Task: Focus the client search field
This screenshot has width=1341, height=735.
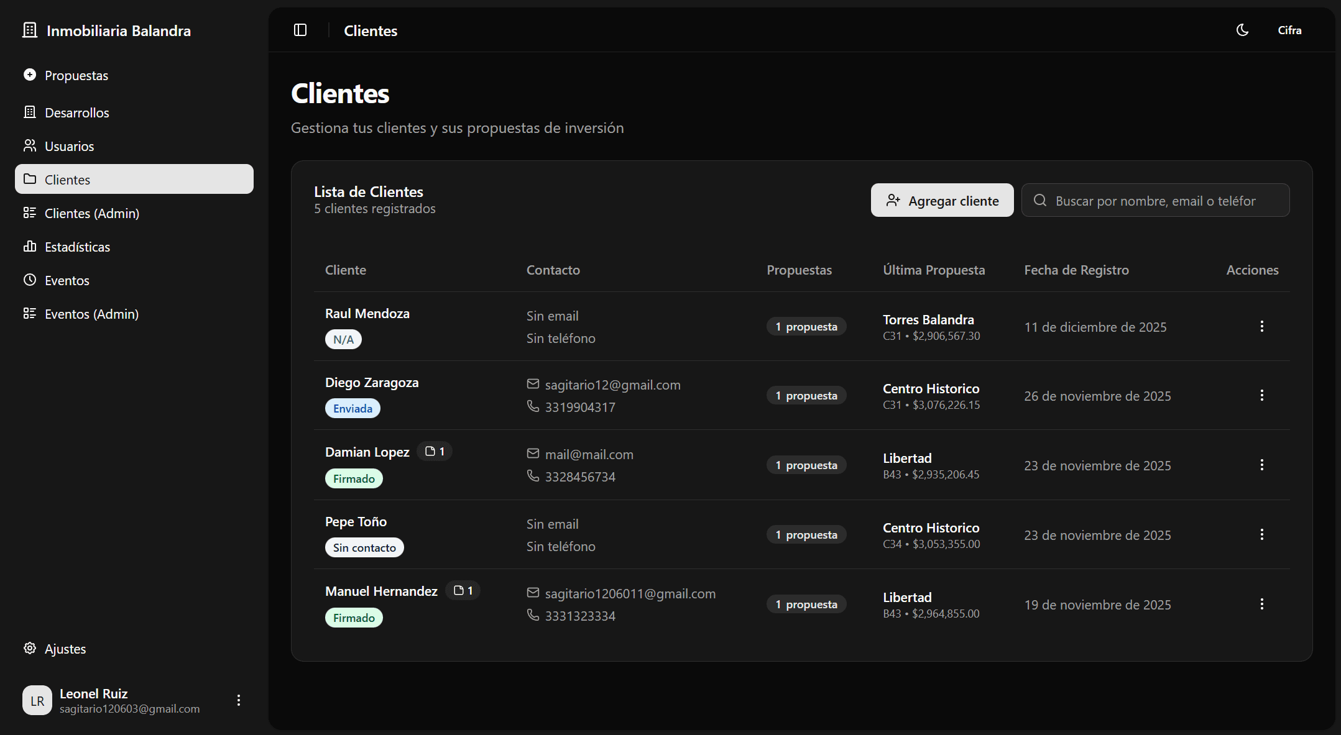Action: 1163,201
